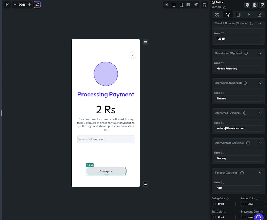This screenshot has width=267, height=220.
Task: Switch to the Actions tab
Action: [x=228, y=15]
